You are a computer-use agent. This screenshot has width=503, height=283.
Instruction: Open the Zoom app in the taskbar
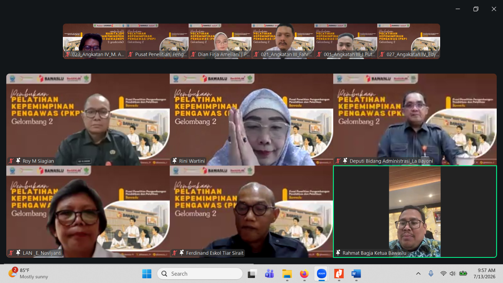pos(322,274)
